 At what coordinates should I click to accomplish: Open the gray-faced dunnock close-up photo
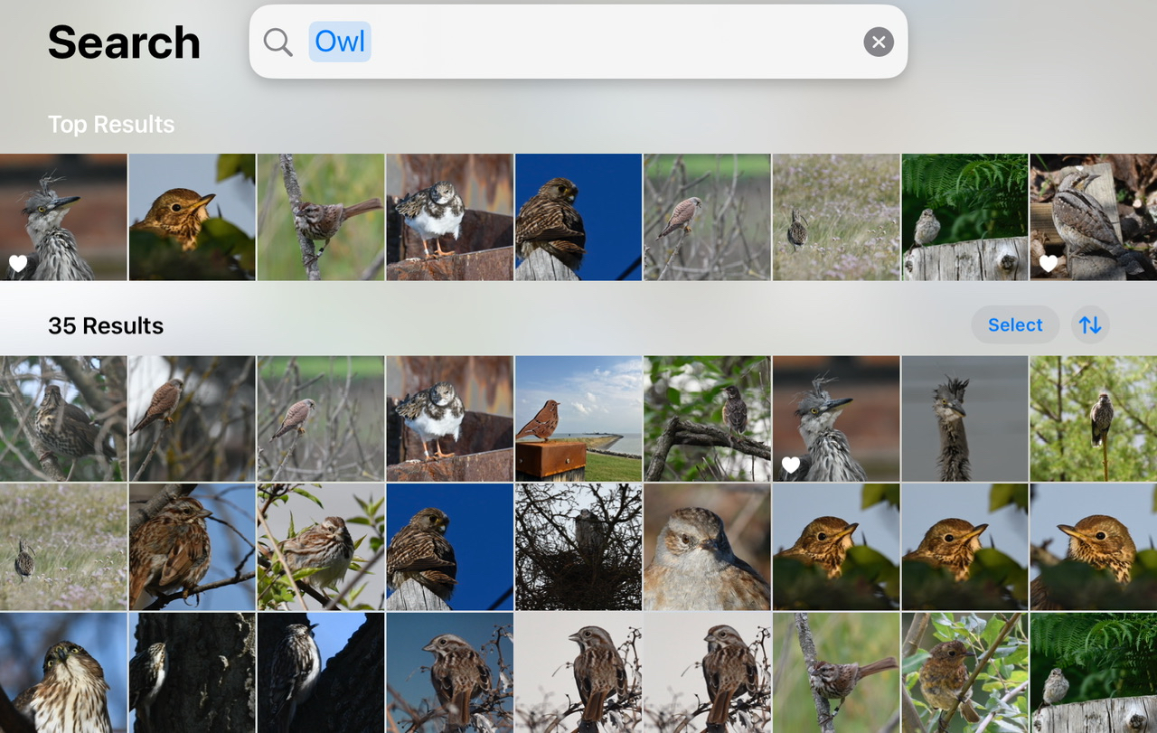[707, 547]
